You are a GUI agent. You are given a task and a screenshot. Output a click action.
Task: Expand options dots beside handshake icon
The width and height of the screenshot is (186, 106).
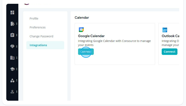pyautogui.click(x=17, y=46)
